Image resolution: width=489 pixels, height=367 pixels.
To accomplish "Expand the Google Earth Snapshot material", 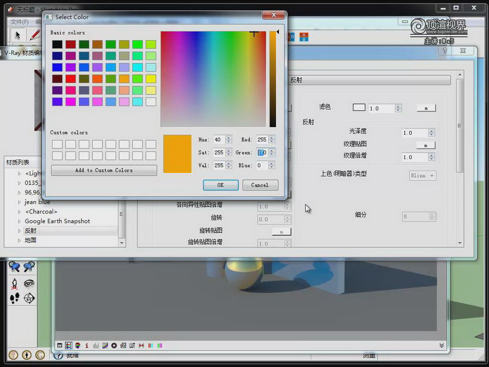I will 20,221.
